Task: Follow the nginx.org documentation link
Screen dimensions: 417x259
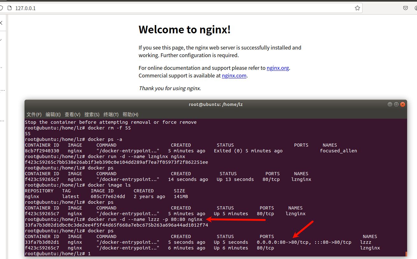Action: [x=277, y=68]
